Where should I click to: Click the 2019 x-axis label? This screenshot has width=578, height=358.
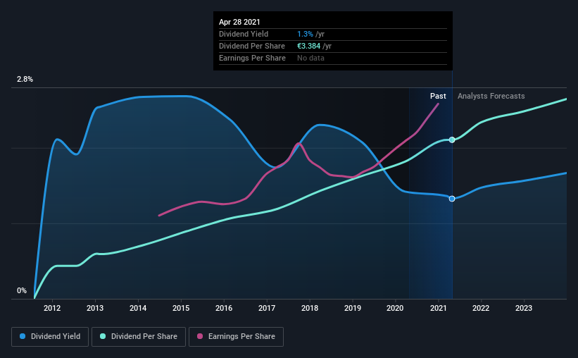[353, 308]
